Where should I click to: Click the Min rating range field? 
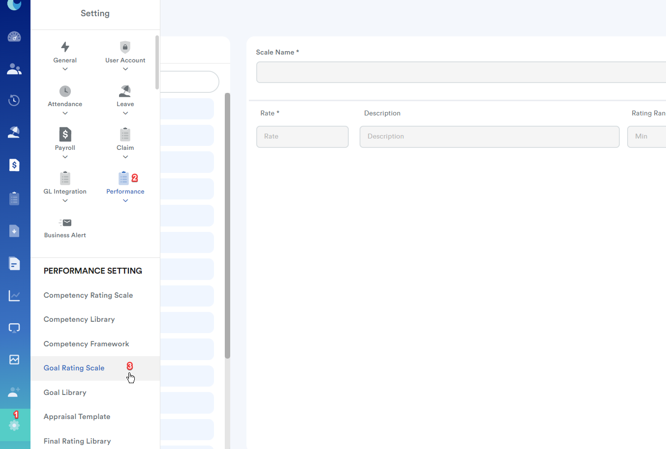(x=646, y=137)
